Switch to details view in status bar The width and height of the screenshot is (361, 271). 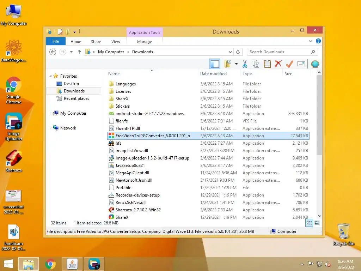(309, 223)
